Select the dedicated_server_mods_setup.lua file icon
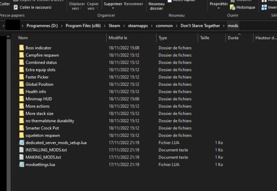The image size is (277, 191). (21, 143)
